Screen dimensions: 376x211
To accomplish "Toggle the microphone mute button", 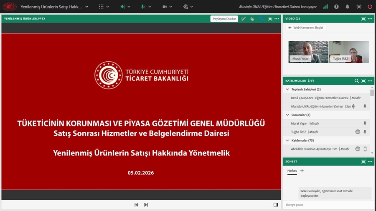I will click(x=143, y=7).
